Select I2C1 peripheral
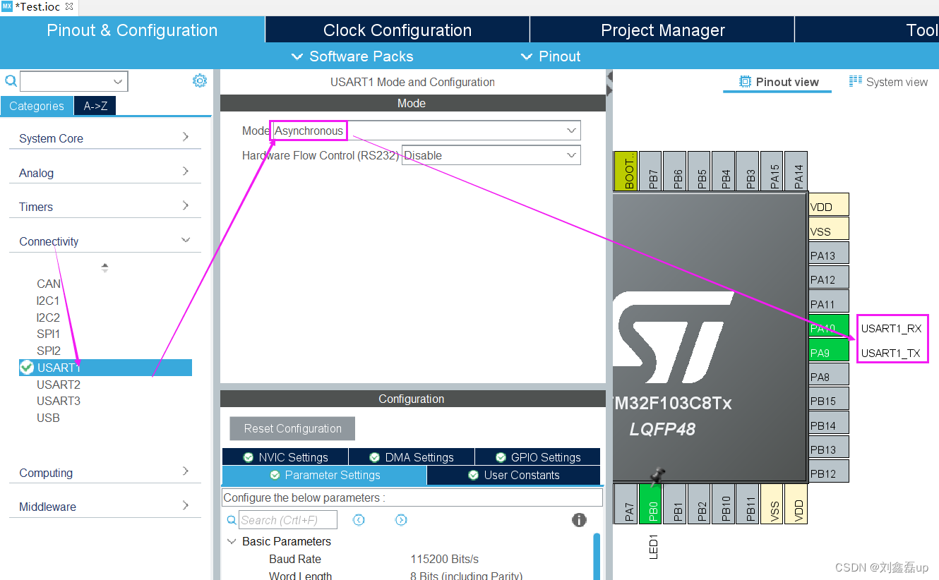Image resolution: width=939 pixels, height=580 pixels. (x=48, y=301)
